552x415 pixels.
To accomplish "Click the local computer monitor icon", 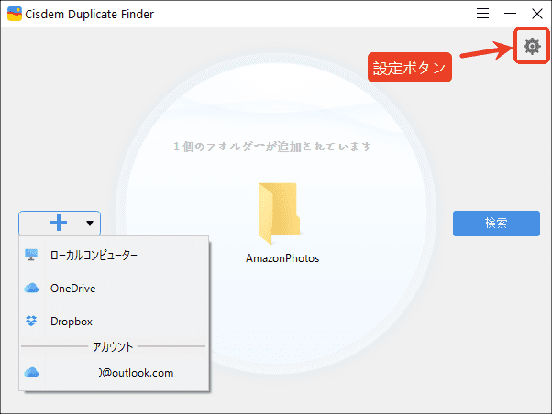I will [x=31, y=255].
